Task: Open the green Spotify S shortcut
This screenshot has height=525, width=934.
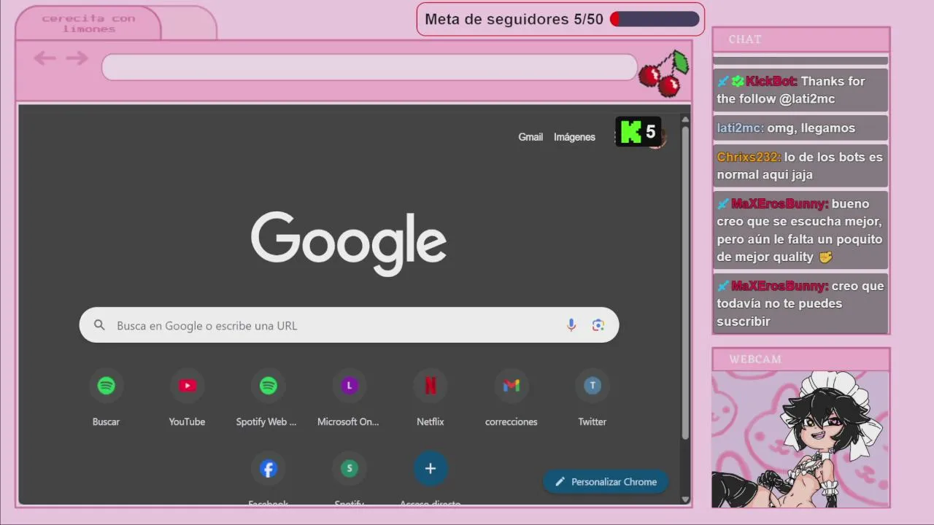Action: pos(350,469)
